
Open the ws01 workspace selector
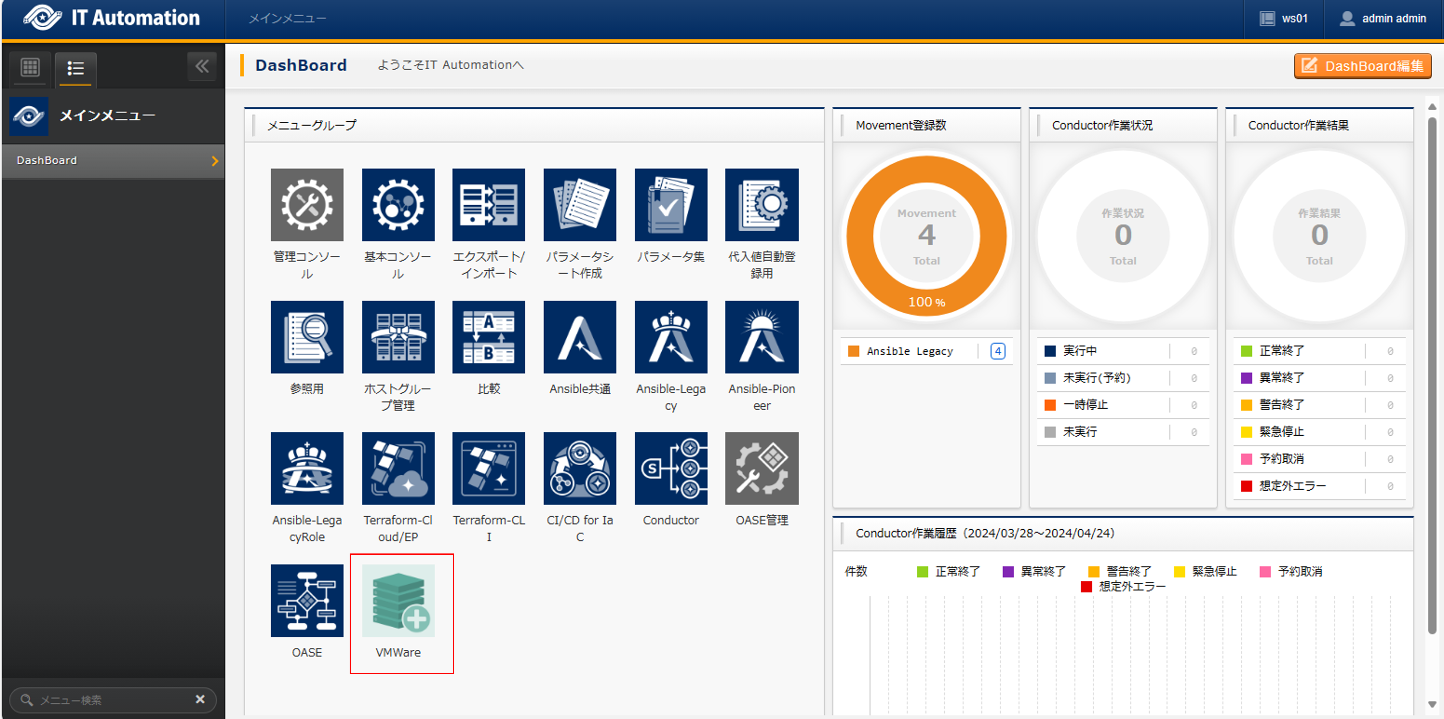tap(1284, 18)
